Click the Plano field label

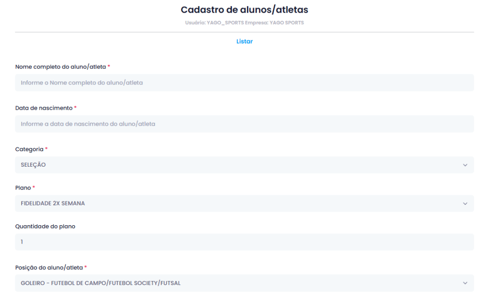tap(23, 187)
